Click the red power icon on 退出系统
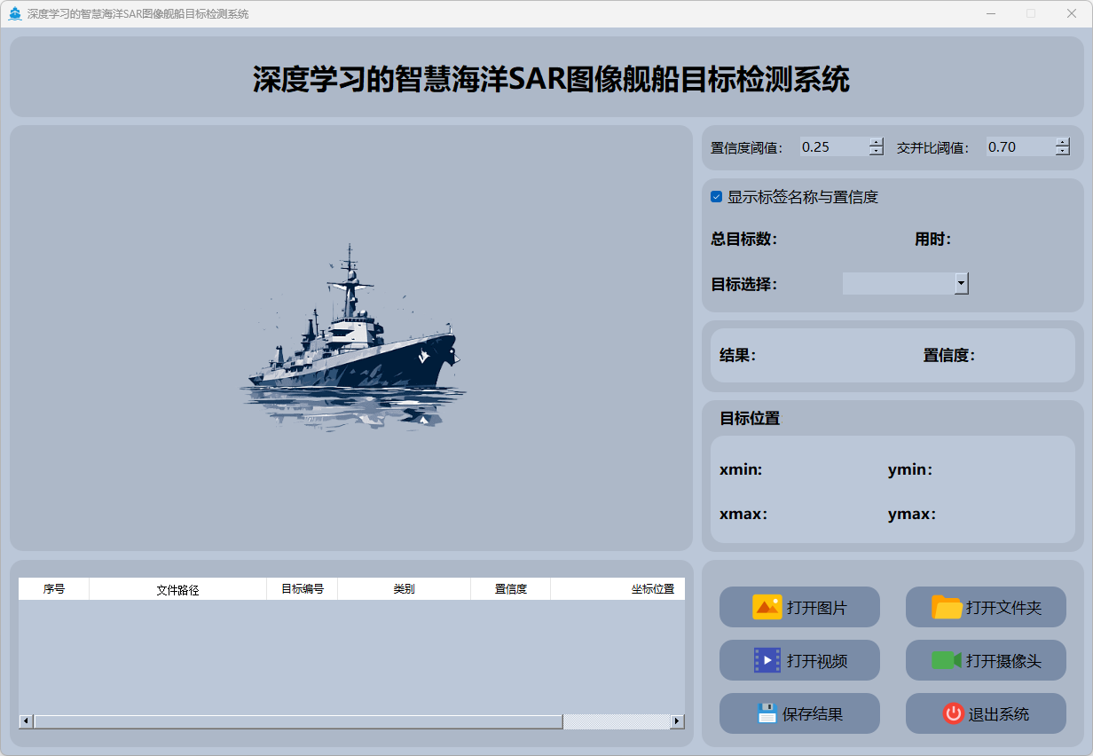Image resolution: width=1093 pixels, height=756 pixels. (953, 713)
